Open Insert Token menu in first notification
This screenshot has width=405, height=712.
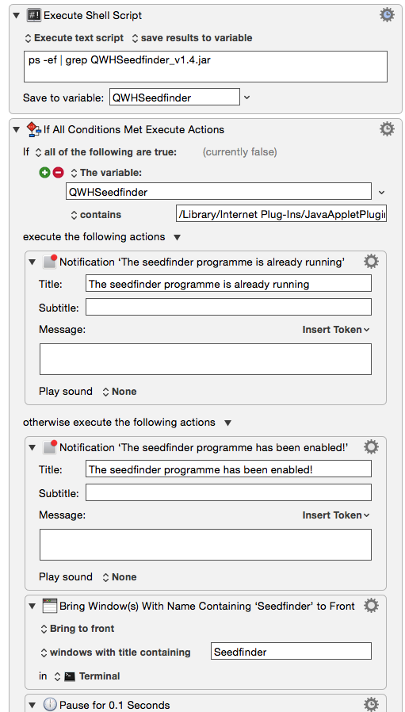pos(336,330)
